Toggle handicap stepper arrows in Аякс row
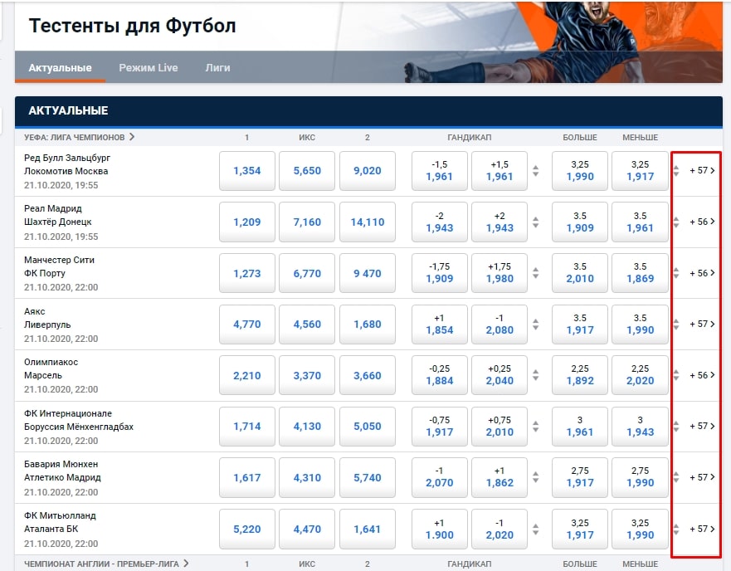This screenshot has width=731, height=571. coord(535,325)
